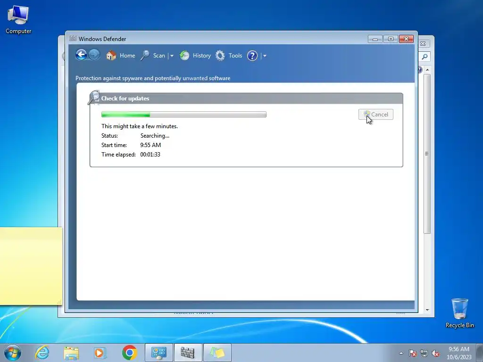
Task: Click the background window scroll down arrow
Action: click(x=427, y=310)
